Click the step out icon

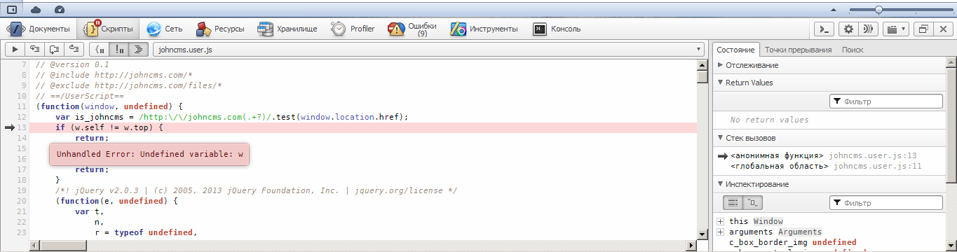pos(73,49)
